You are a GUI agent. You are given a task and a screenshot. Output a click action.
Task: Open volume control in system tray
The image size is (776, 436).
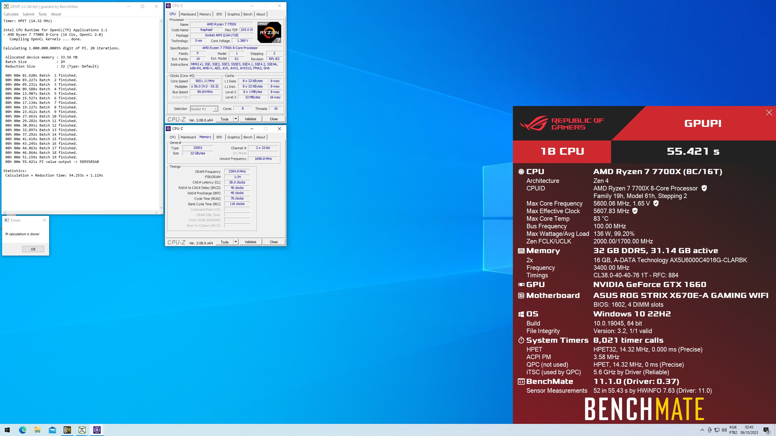[724, 430]
